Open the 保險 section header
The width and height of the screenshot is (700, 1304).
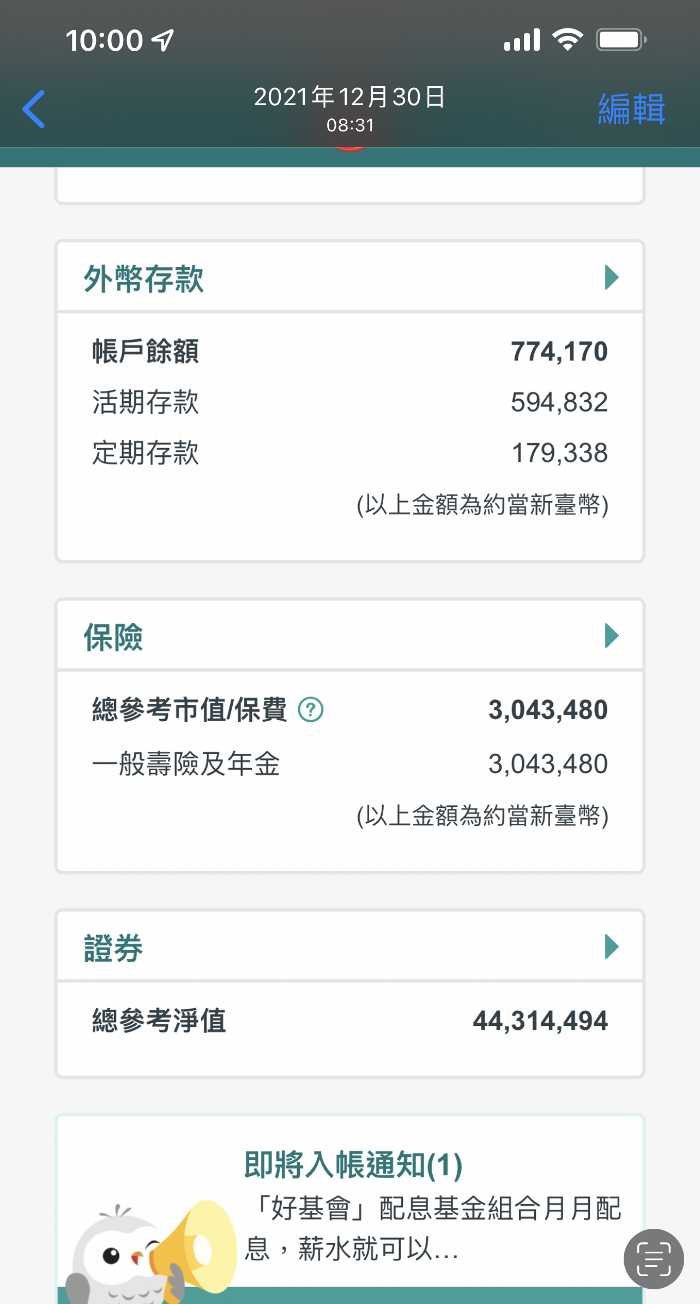(x=113, y=637)
